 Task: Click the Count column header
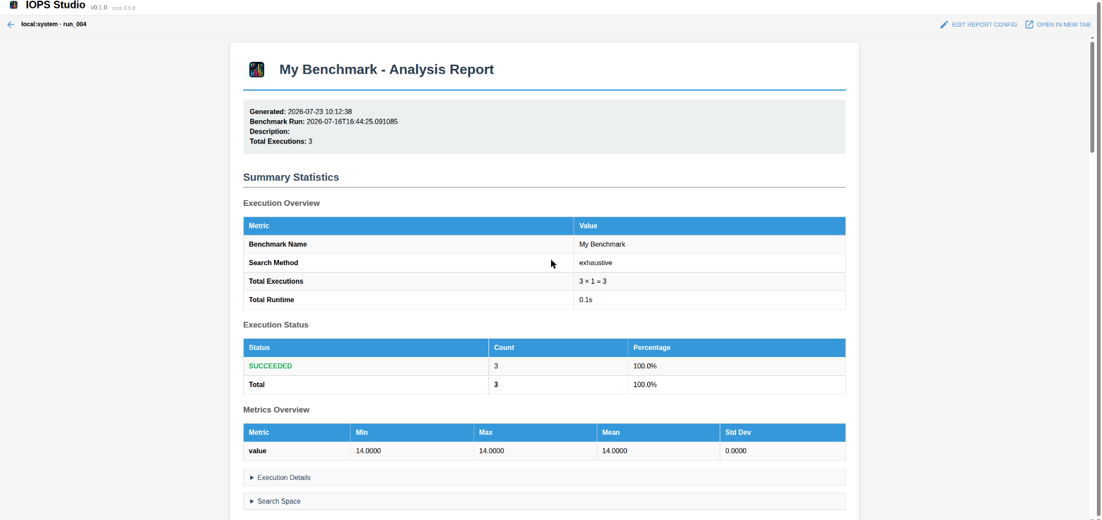pos(558,348)
